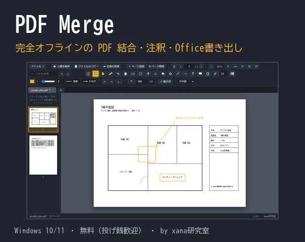This screenshot has width=305, height=242.
Task: Click the page number field
Action: (189, 66)
